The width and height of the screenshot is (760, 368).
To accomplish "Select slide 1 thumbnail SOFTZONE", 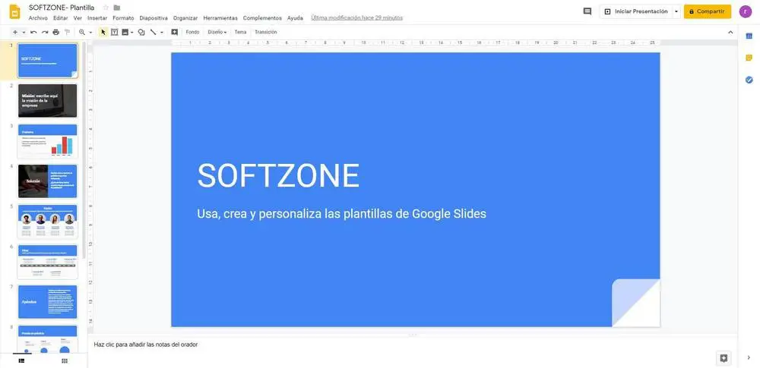I will pos(47,61).
